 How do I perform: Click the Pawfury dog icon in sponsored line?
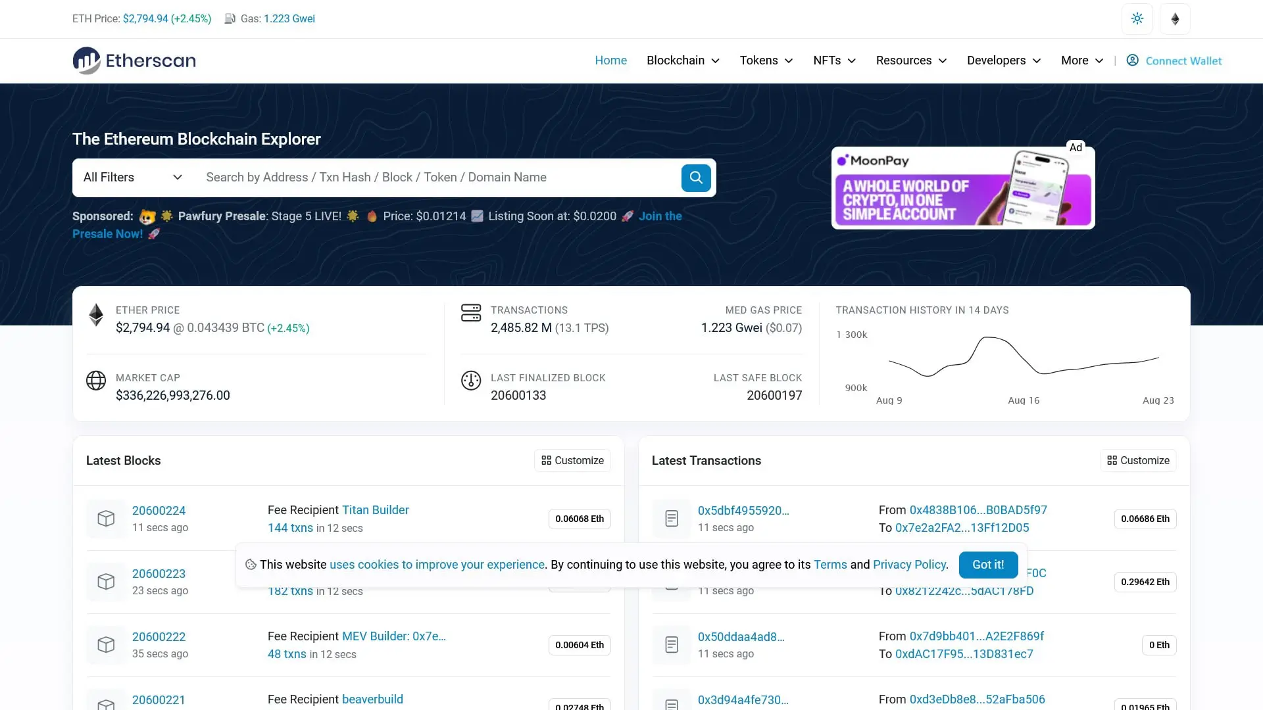point(147,216)
